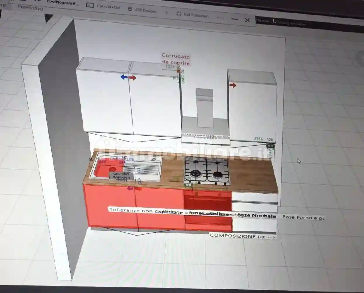Click the red circle sink drain marker
The height and width of the screenshot is (293, 364).
(x=112, y=169)
